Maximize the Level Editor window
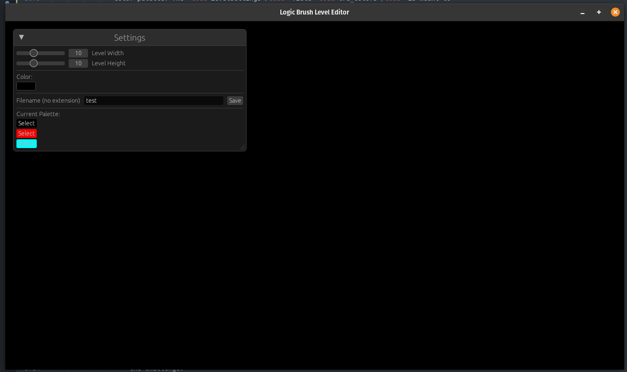 599,12
